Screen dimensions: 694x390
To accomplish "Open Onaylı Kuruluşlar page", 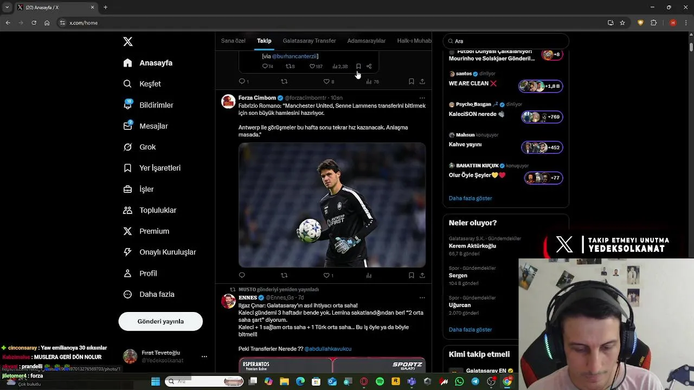I will pos(159,252).
